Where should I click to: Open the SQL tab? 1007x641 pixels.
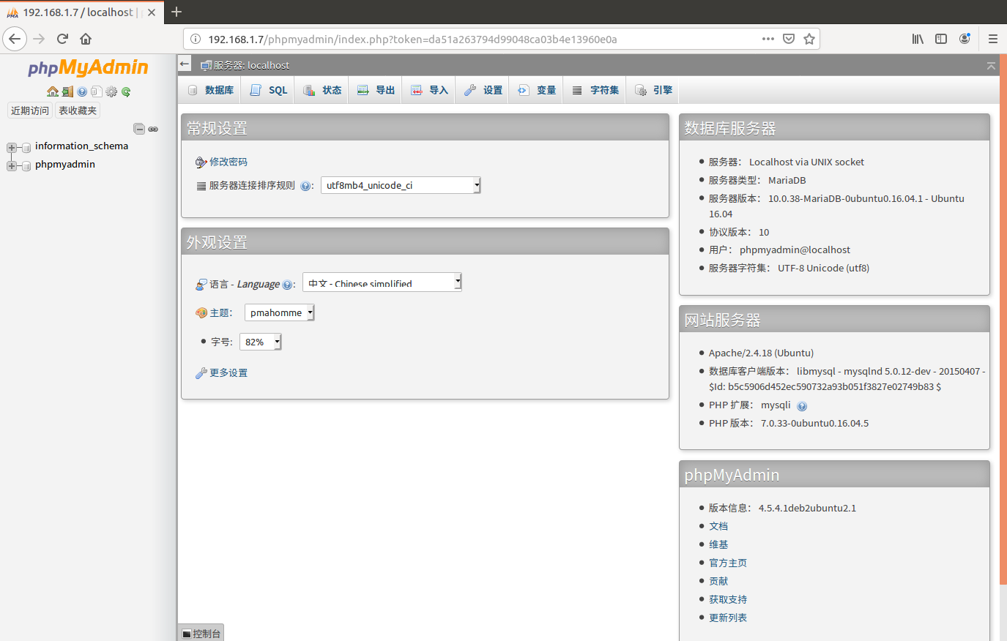coord(268,90)
